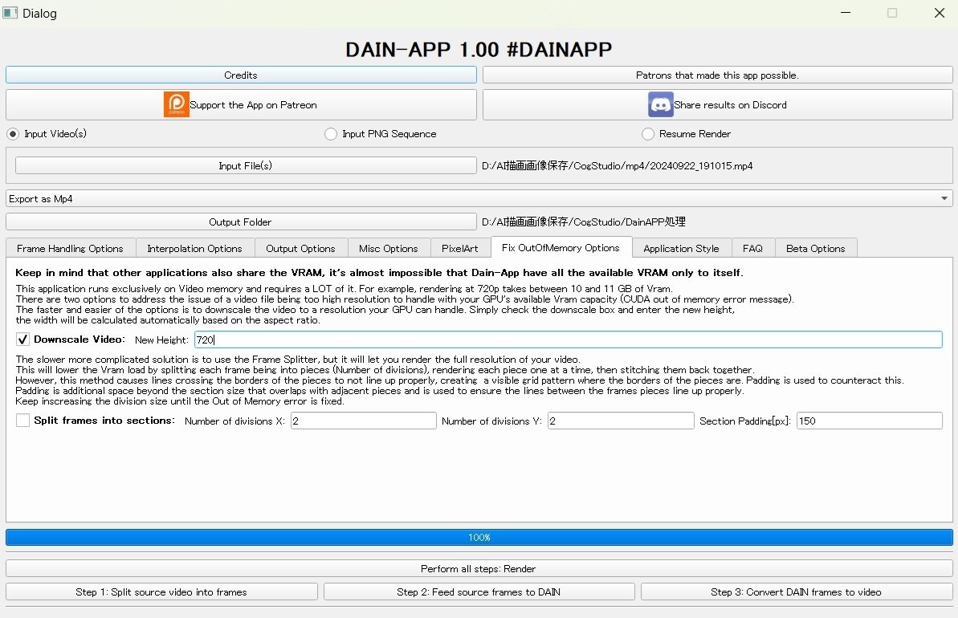The width and height of the screenshot is (958, 618).
Task: Switch to Frame Handling Options tab
Action: tap(70, 249)
